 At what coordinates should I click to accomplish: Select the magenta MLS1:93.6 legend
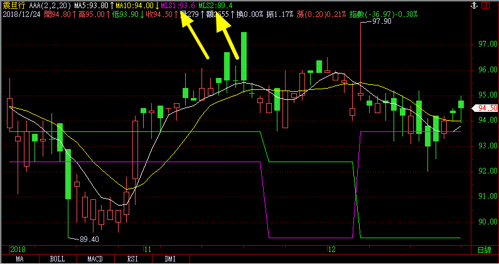coord(178,4)
